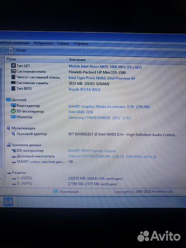Image resolution: width=186 pixels, height=248 pixels.
Task: Open Mobile Intel Atom N455 link
Action: tap(105, 67)
